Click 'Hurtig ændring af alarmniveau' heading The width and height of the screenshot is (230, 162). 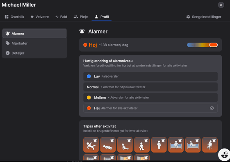[108, 61]
